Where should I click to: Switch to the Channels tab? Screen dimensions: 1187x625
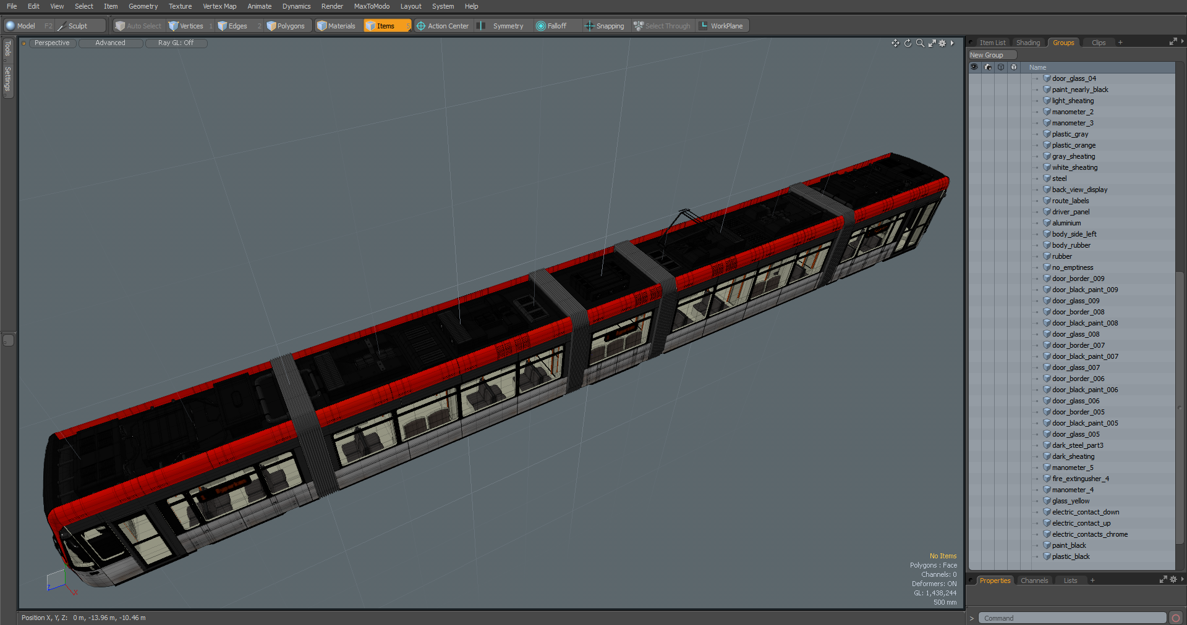(1034, 581)
